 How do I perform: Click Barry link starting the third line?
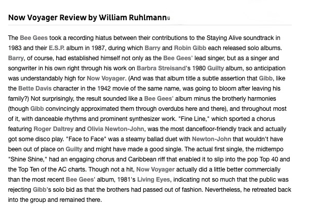tap(16, 58)
